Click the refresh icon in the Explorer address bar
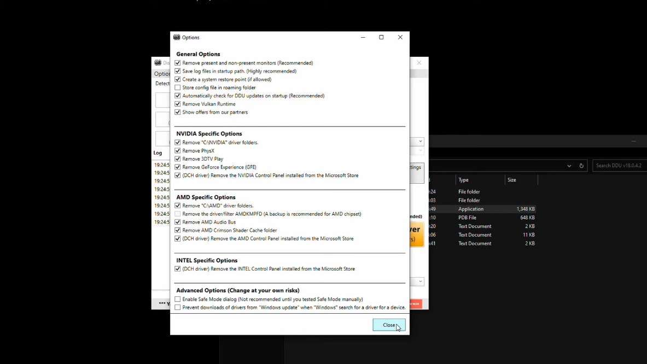The width and height of the screenshot is (647, 364). (x=581, y=166)
